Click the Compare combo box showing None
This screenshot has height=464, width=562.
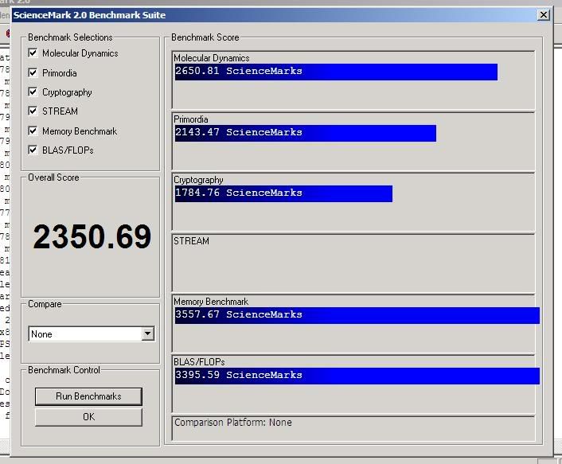click(x=92, y=334)
